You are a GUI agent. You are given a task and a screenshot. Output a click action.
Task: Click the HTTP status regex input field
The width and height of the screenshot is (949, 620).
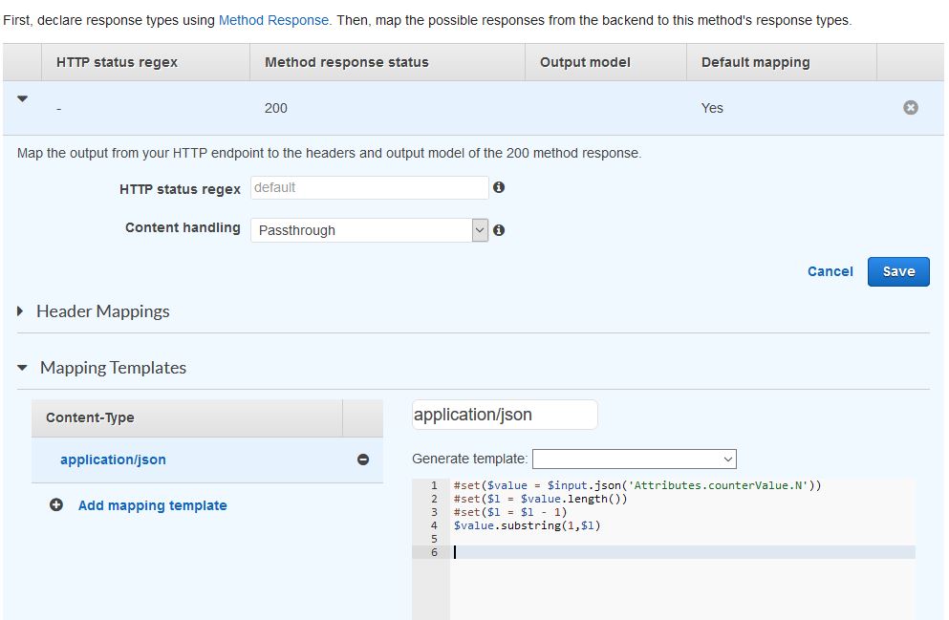click(x=368, y=187)
